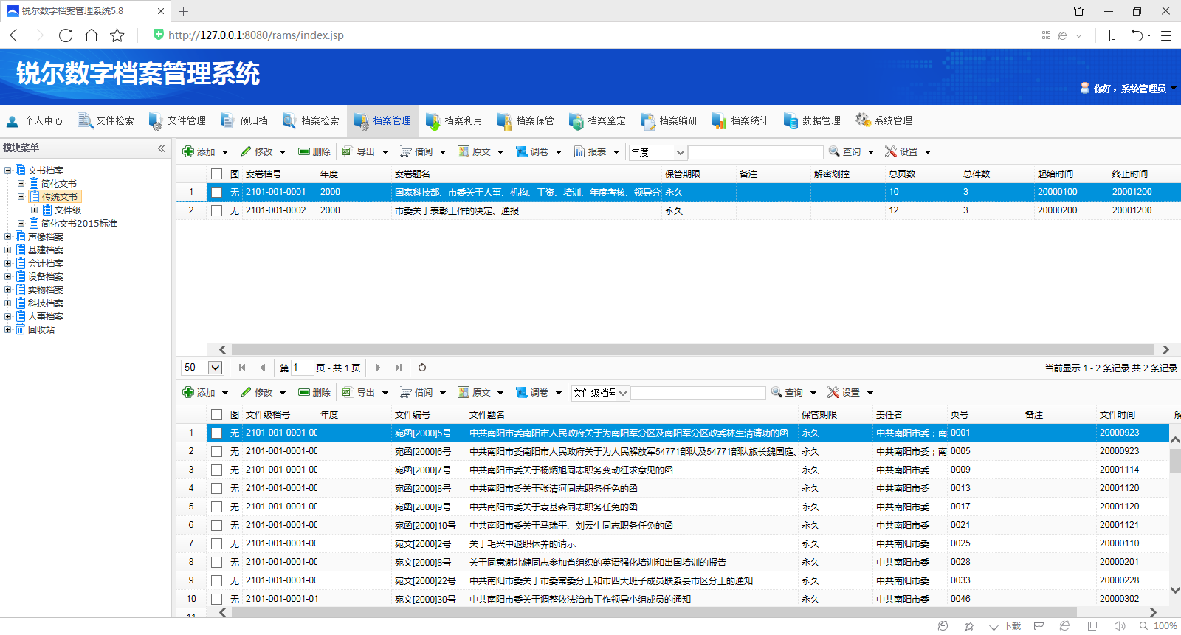Click the 删除 icon in upper toolbar
The image size is (1181, 635).
[x=304, y=151]
